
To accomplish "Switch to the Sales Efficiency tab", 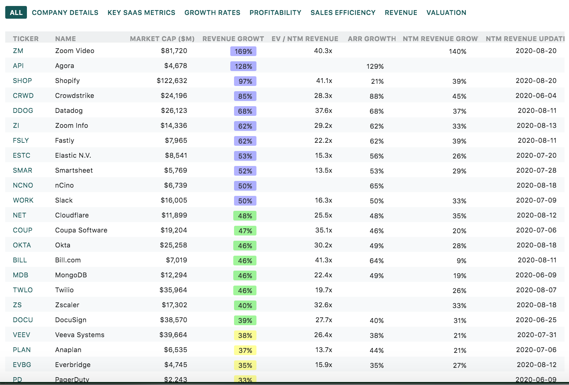I will (x=343, y=12).
